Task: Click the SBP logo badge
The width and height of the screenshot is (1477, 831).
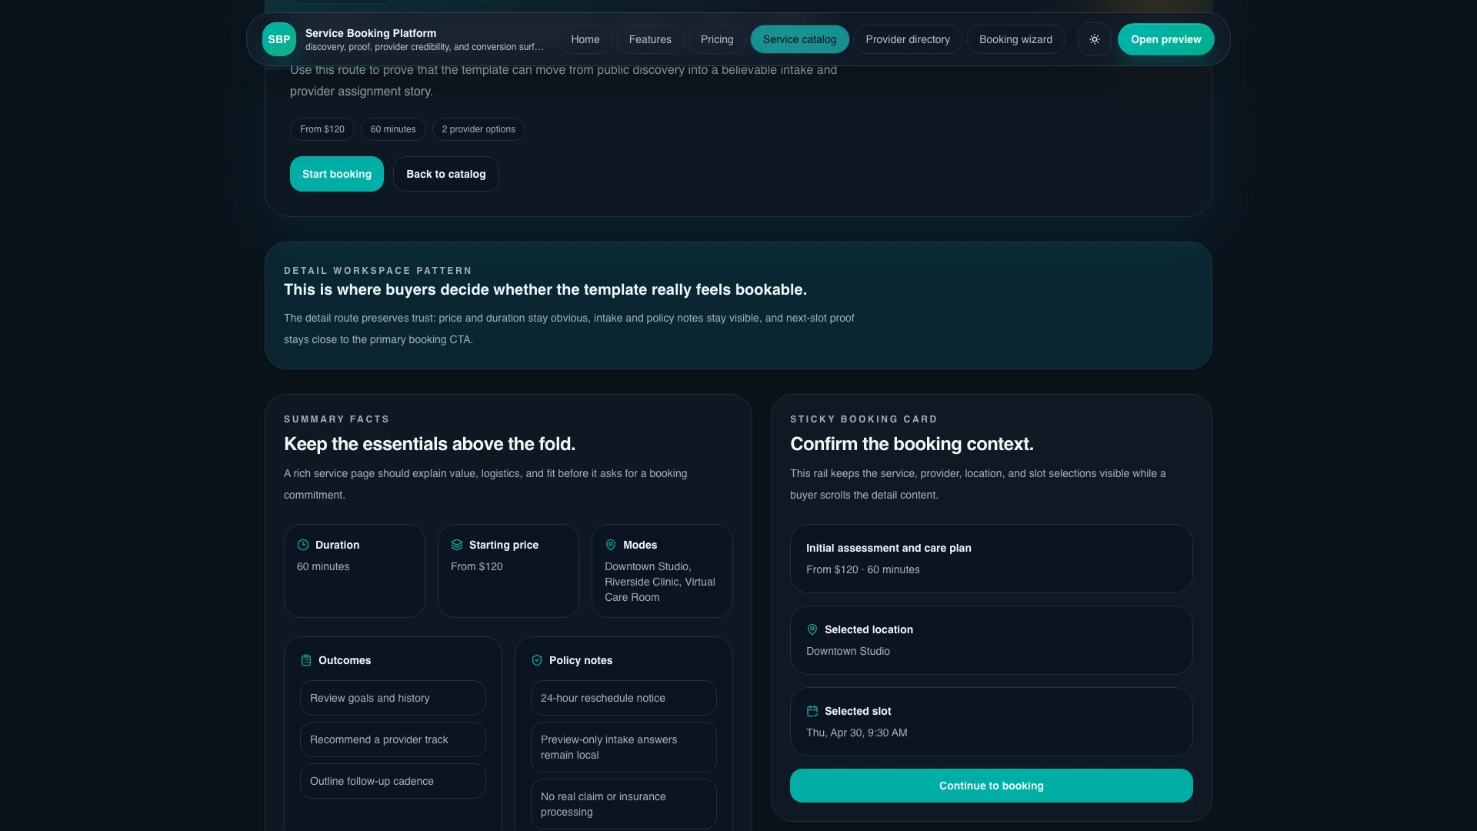Action: point(278,39)
